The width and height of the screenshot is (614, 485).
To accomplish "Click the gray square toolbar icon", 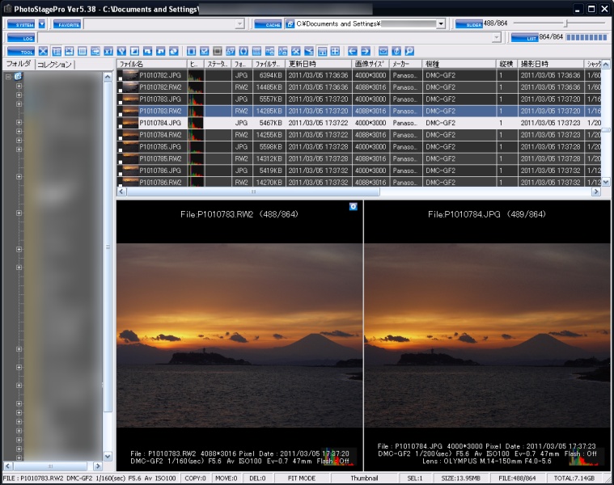I will coord(218,51).
